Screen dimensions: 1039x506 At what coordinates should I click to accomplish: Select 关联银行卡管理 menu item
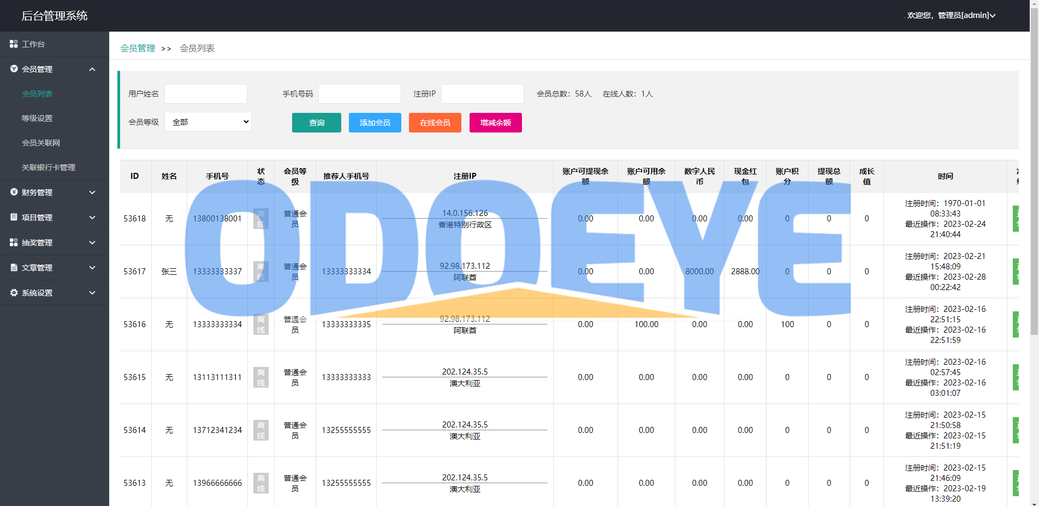49,167
